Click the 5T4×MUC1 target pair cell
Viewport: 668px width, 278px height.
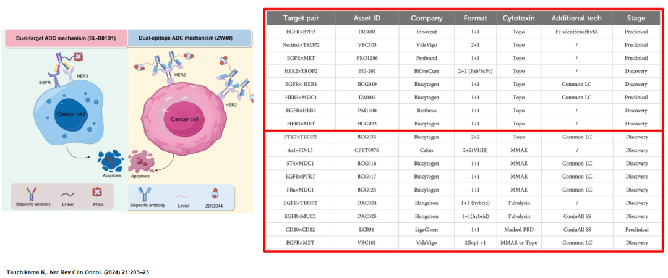coord(301,164)
